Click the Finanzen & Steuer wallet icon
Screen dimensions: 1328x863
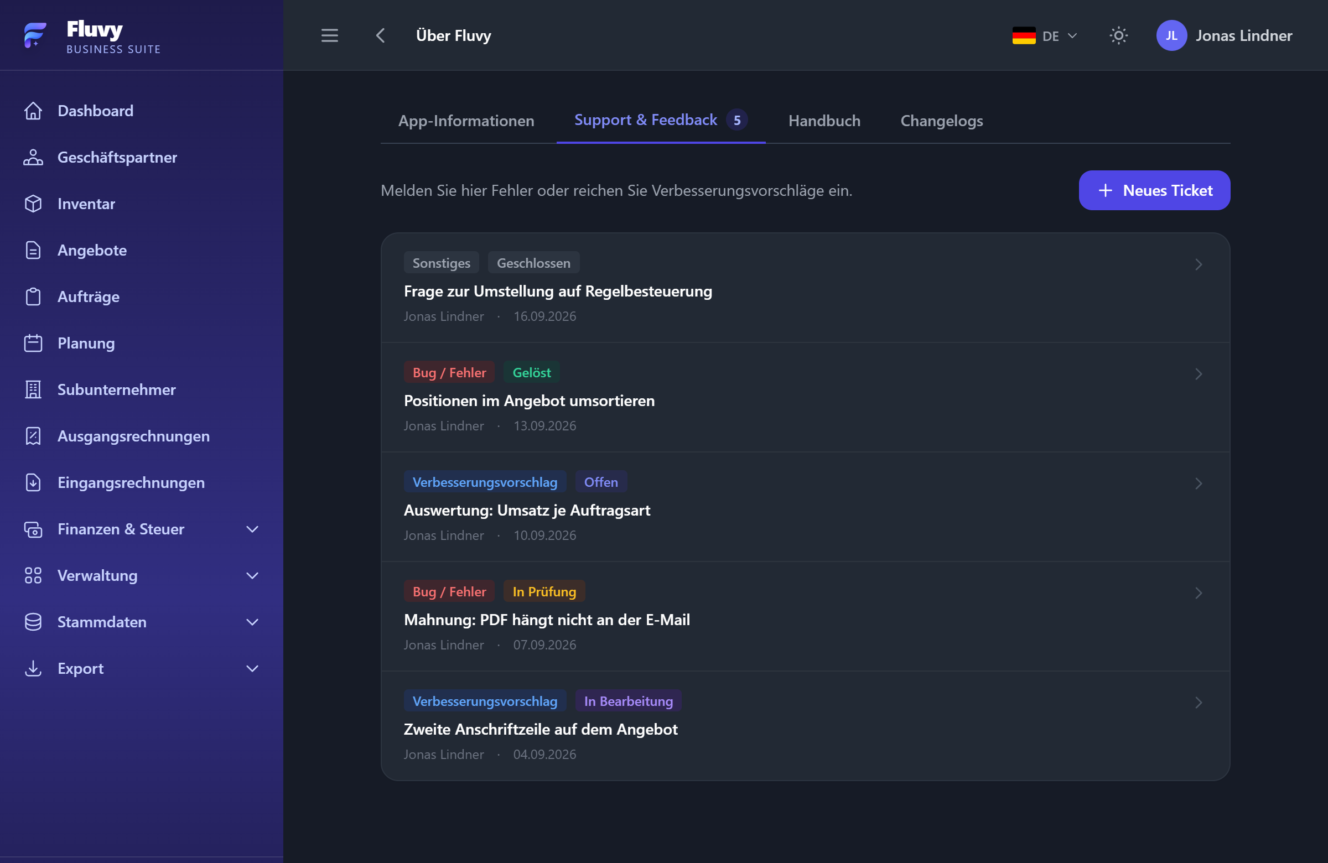pyautogui.click(x=33, y=529)
